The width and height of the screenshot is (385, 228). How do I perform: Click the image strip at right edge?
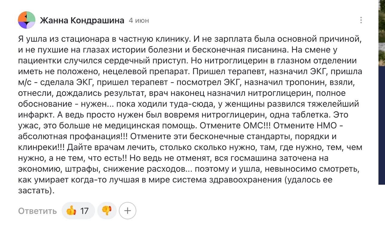(x=381, y=90)
